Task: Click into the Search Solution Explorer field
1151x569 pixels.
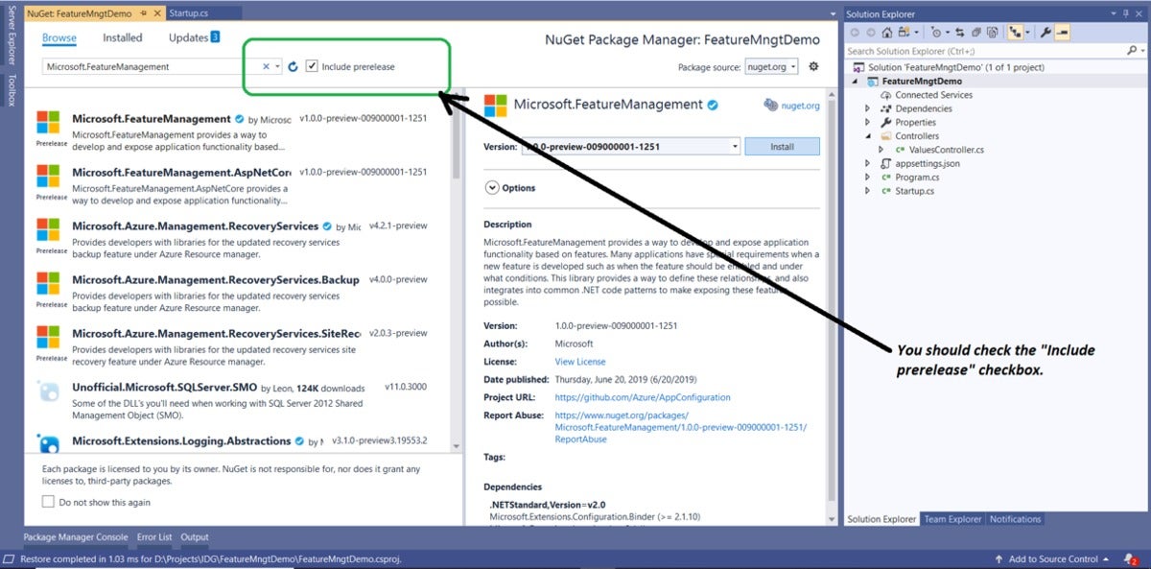Action: pos(984,51)
